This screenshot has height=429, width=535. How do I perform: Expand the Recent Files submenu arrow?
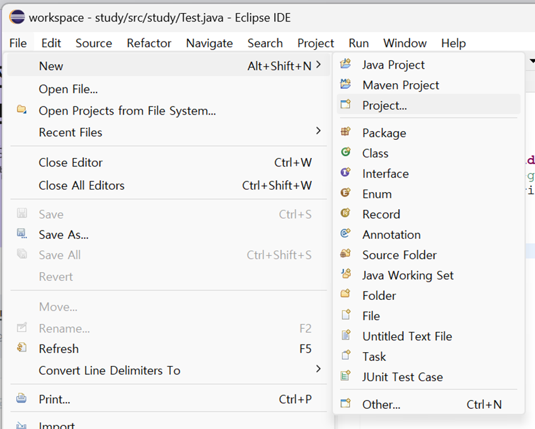point(318,130)
